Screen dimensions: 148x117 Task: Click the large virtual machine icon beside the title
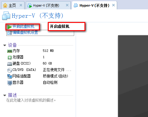click(x=6, y=16)
